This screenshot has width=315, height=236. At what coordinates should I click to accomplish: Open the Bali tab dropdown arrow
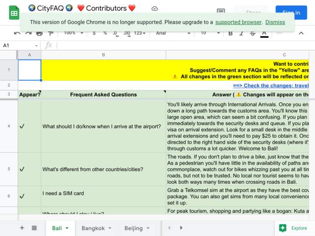click(67, 228)
